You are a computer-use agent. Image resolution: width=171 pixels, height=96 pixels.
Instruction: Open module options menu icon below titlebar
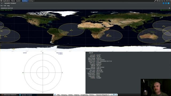(x=169, y=8)
